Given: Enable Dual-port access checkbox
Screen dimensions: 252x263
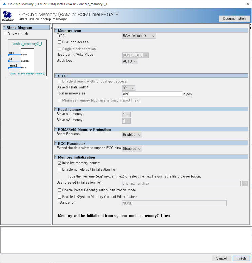Looking at the screenshot, I should click(x=59, y=42).
